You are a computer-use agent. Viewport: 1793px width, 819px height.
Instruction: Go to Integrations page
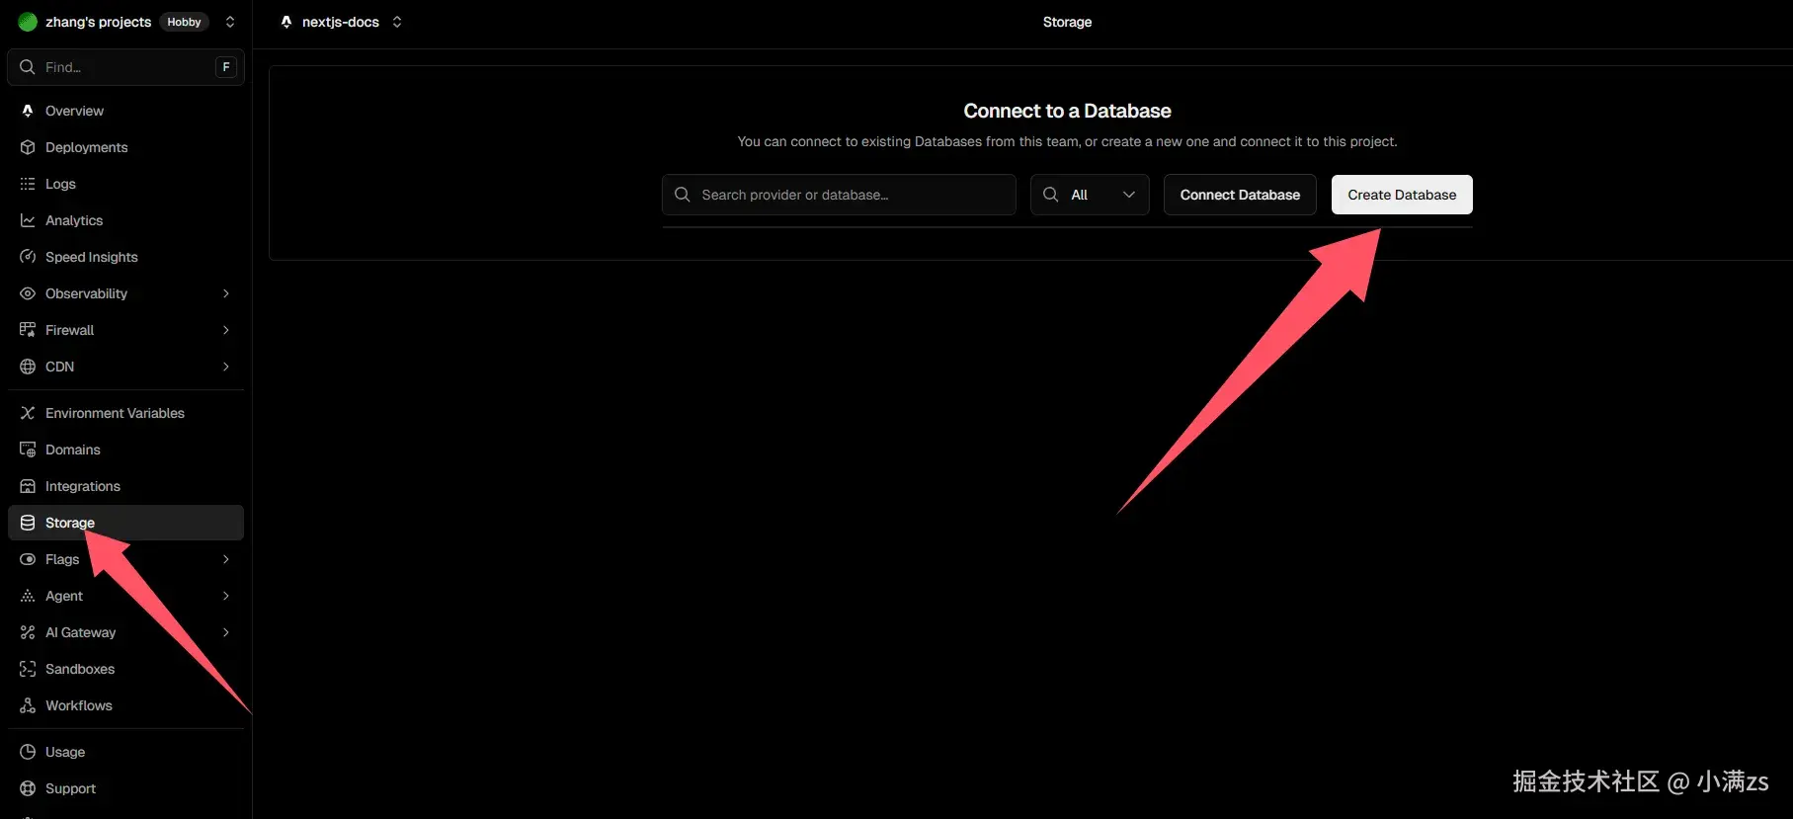coord(125,486)
